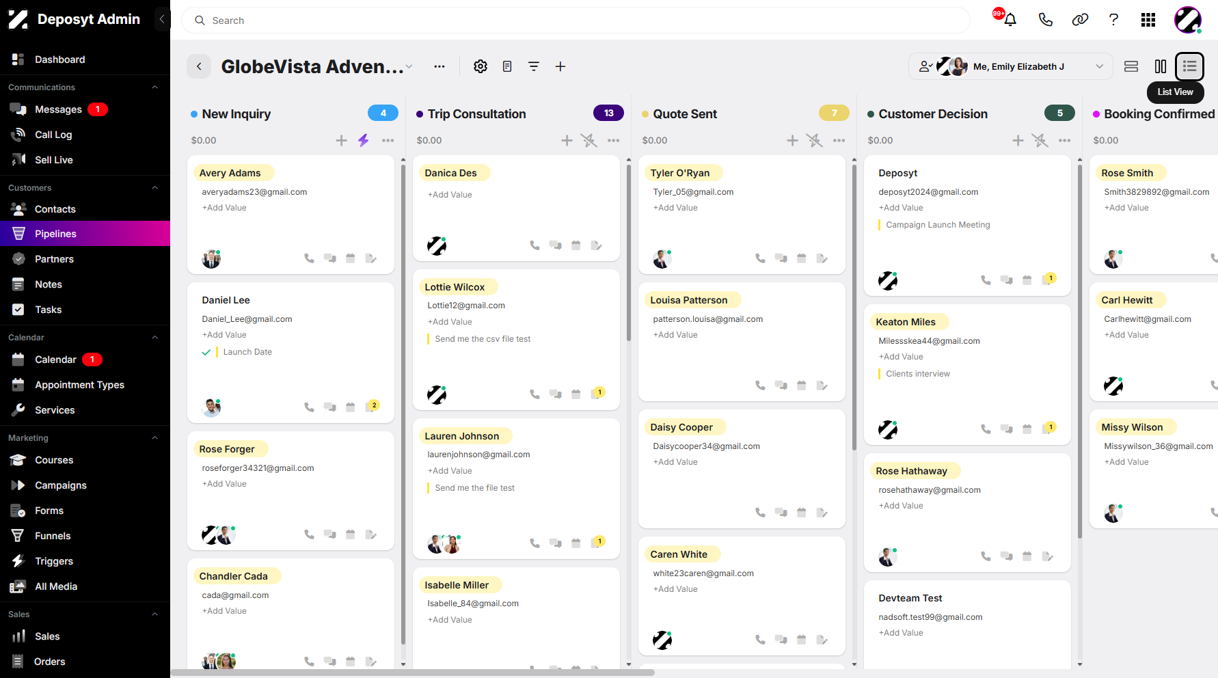
Task: Collapse the Calendar sidebar section
Action: point(154,338)
